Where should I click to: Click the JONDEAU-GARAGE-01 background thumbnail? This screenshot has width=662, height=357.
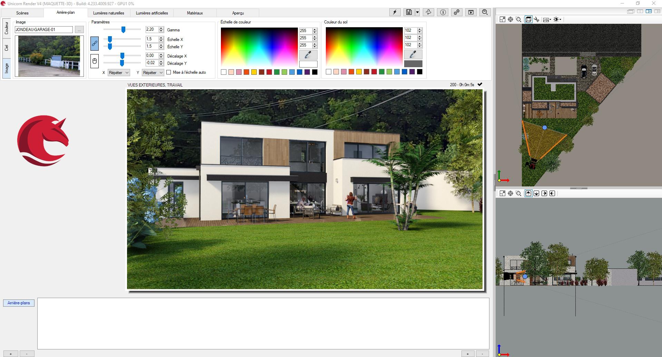[49, 56]
